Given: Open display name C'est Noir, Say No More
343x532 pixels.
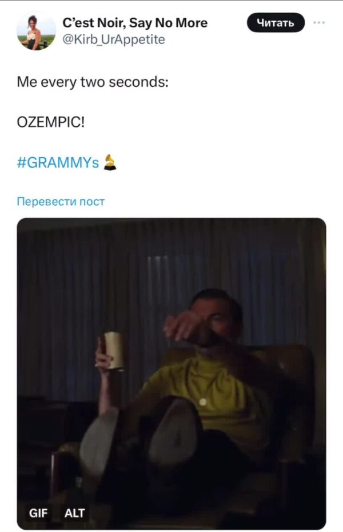Looking at the screenshot, I should [135, 23].
